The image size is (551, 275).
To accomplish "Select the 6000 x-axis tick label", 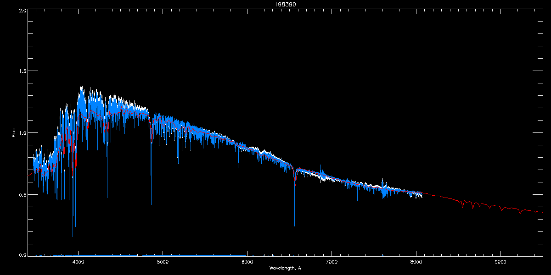I will [x=247, y=262].
